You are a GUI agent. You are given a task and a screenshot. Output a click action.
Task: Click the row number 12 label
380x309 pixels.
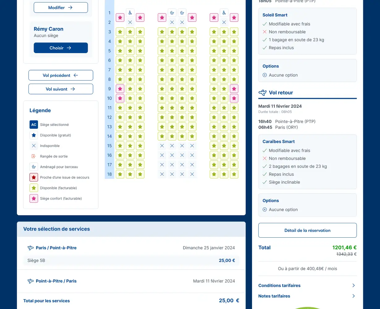(109, 117)
